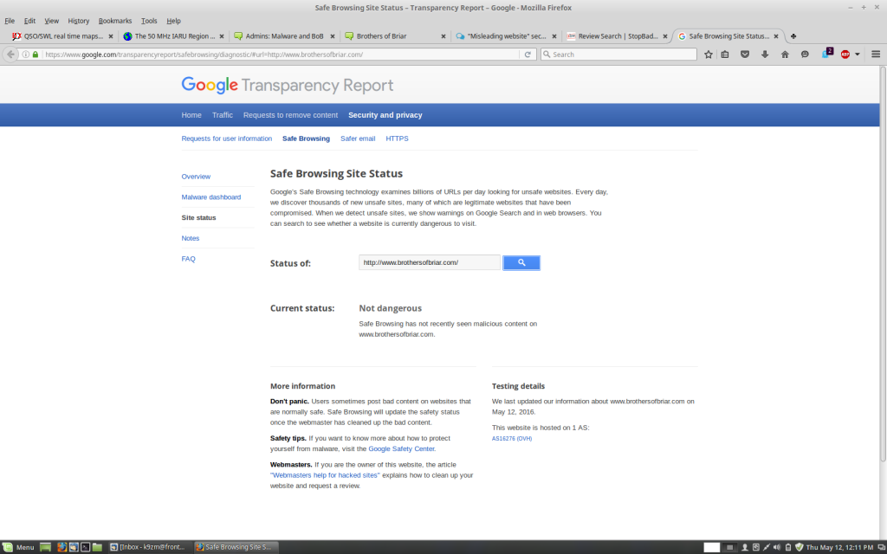
Task: Close the Review Search StopBad tab
Action: 664,36
